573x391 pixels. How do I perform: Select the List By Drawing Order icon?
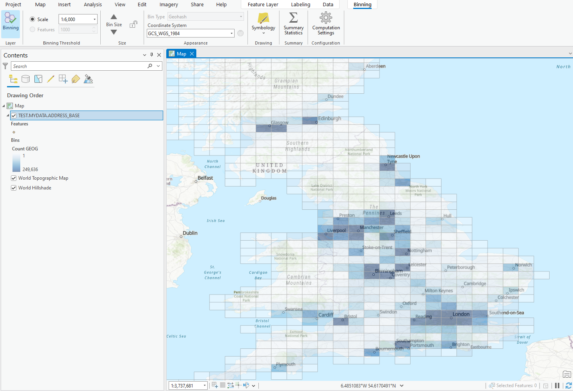13,79
